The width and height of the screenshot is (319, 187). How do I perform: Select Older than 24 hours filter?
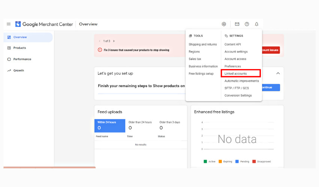coord(140,126)
